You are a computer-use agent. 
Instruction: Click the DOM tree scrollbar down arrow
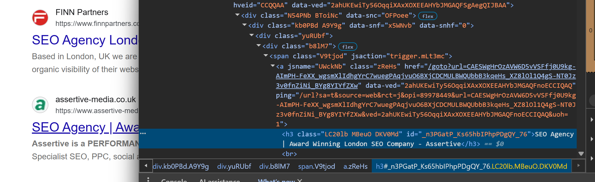(581, 154)
